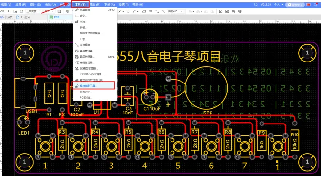Select the USB1 connector footprint
This screenshot has width=321, height=176.
(25, 93)
